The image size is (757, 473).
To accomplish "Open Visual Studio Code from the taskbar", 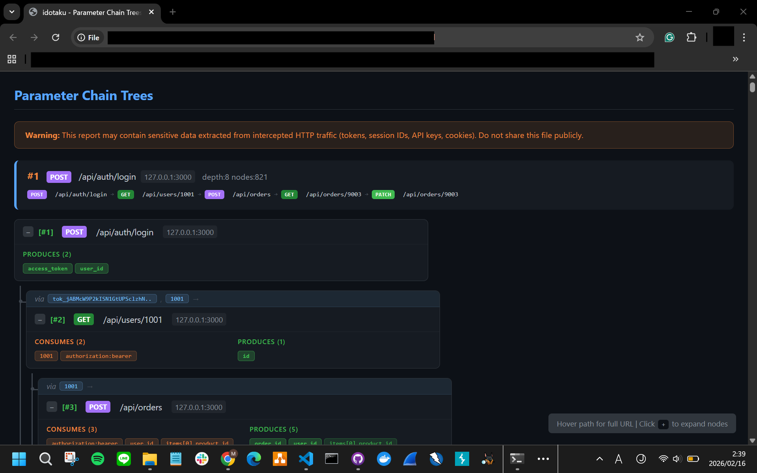I will point(306,459).
